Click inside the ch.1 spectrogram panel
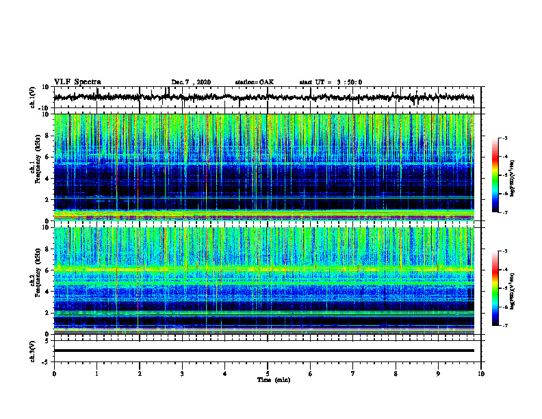Screen dimensions: 542x419 [263, 167]
